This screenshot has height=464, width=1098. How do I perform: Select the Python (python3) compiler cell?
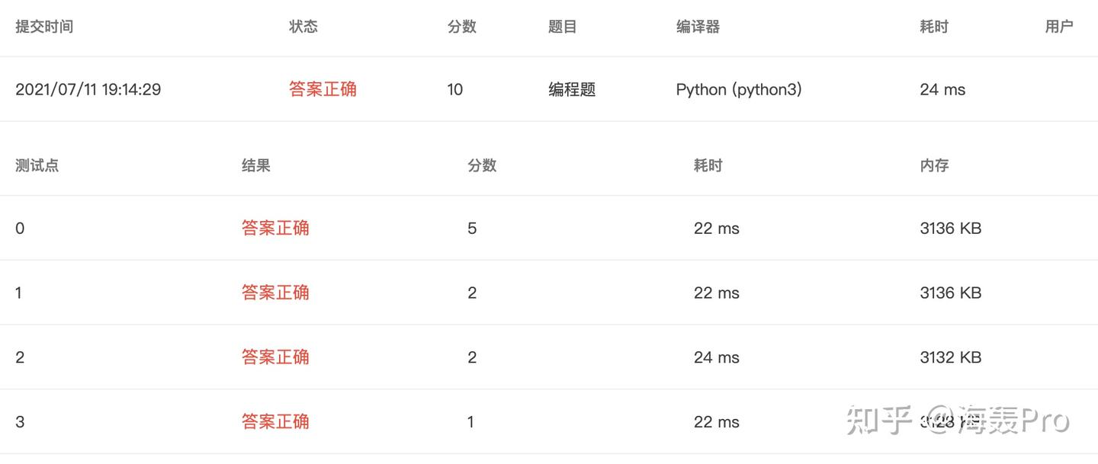[x=739, y=89]
